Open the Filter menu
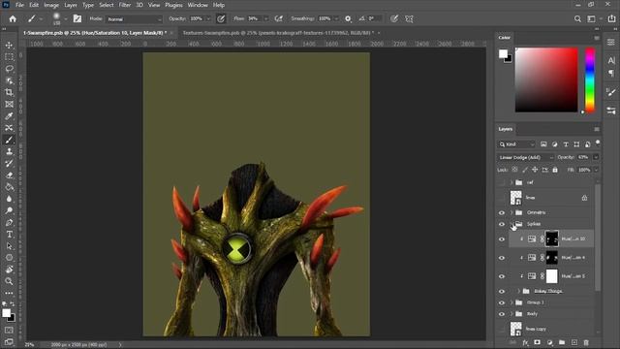This screenshot has width=620, height=349. point(125,5)
